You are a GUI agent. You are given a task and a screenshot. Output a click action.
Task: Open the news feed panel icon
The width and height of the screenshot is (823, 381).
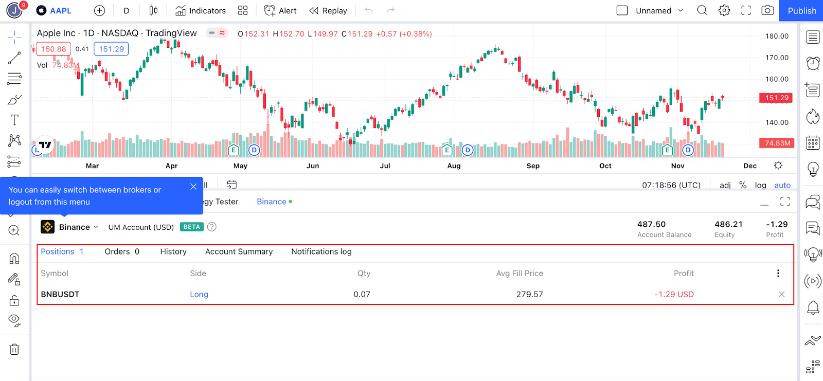coord(813,90)
